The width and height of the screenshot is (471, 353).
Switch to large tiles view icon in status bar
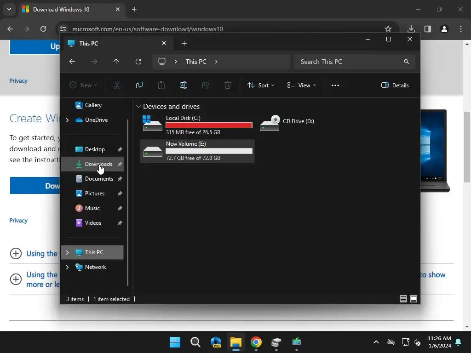tap(414, 299)
